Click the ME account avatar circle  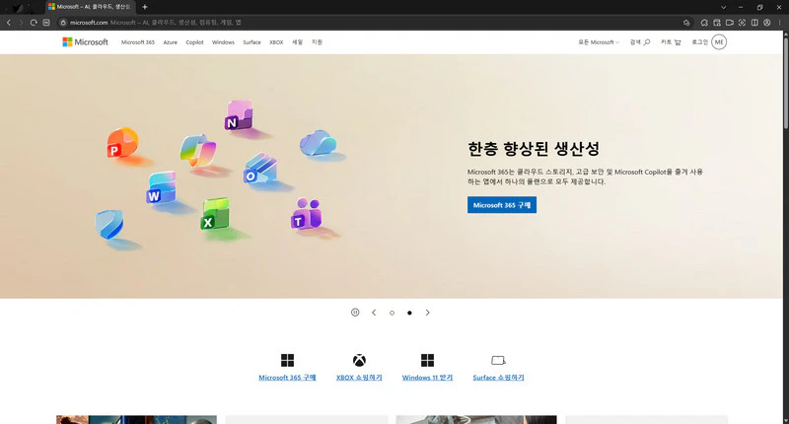719,42
